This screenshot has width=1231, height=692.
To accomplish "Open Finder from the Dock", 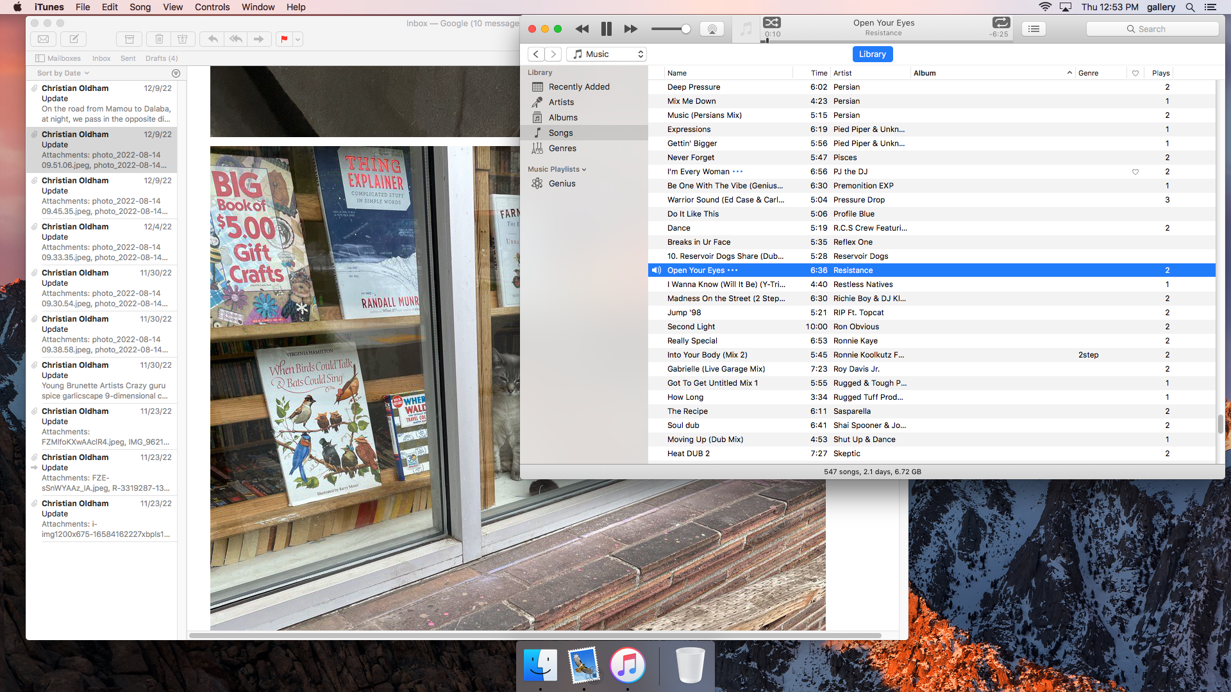I will (540, 665).
